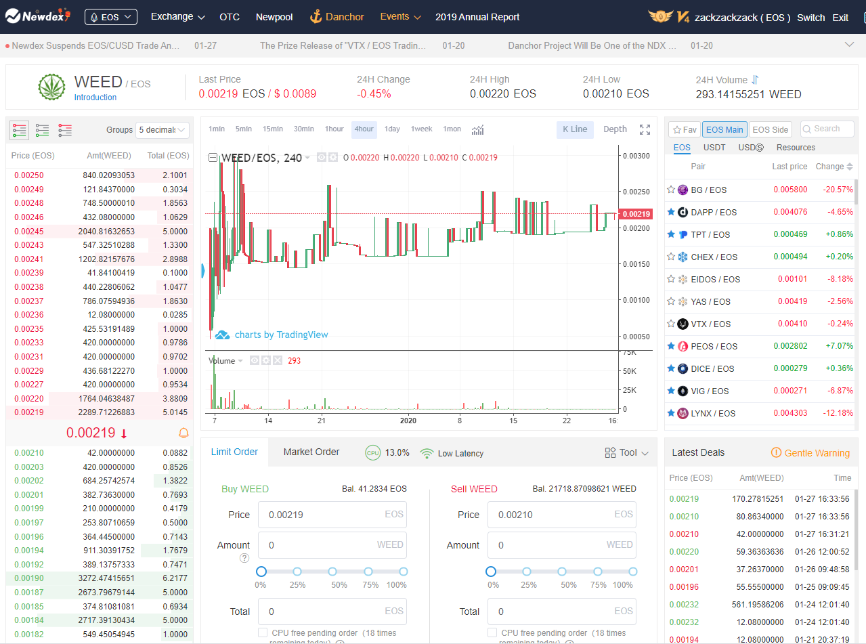Open the Gentle Warning notice
This screenshot has height=644, width=866.
(810, 453)
